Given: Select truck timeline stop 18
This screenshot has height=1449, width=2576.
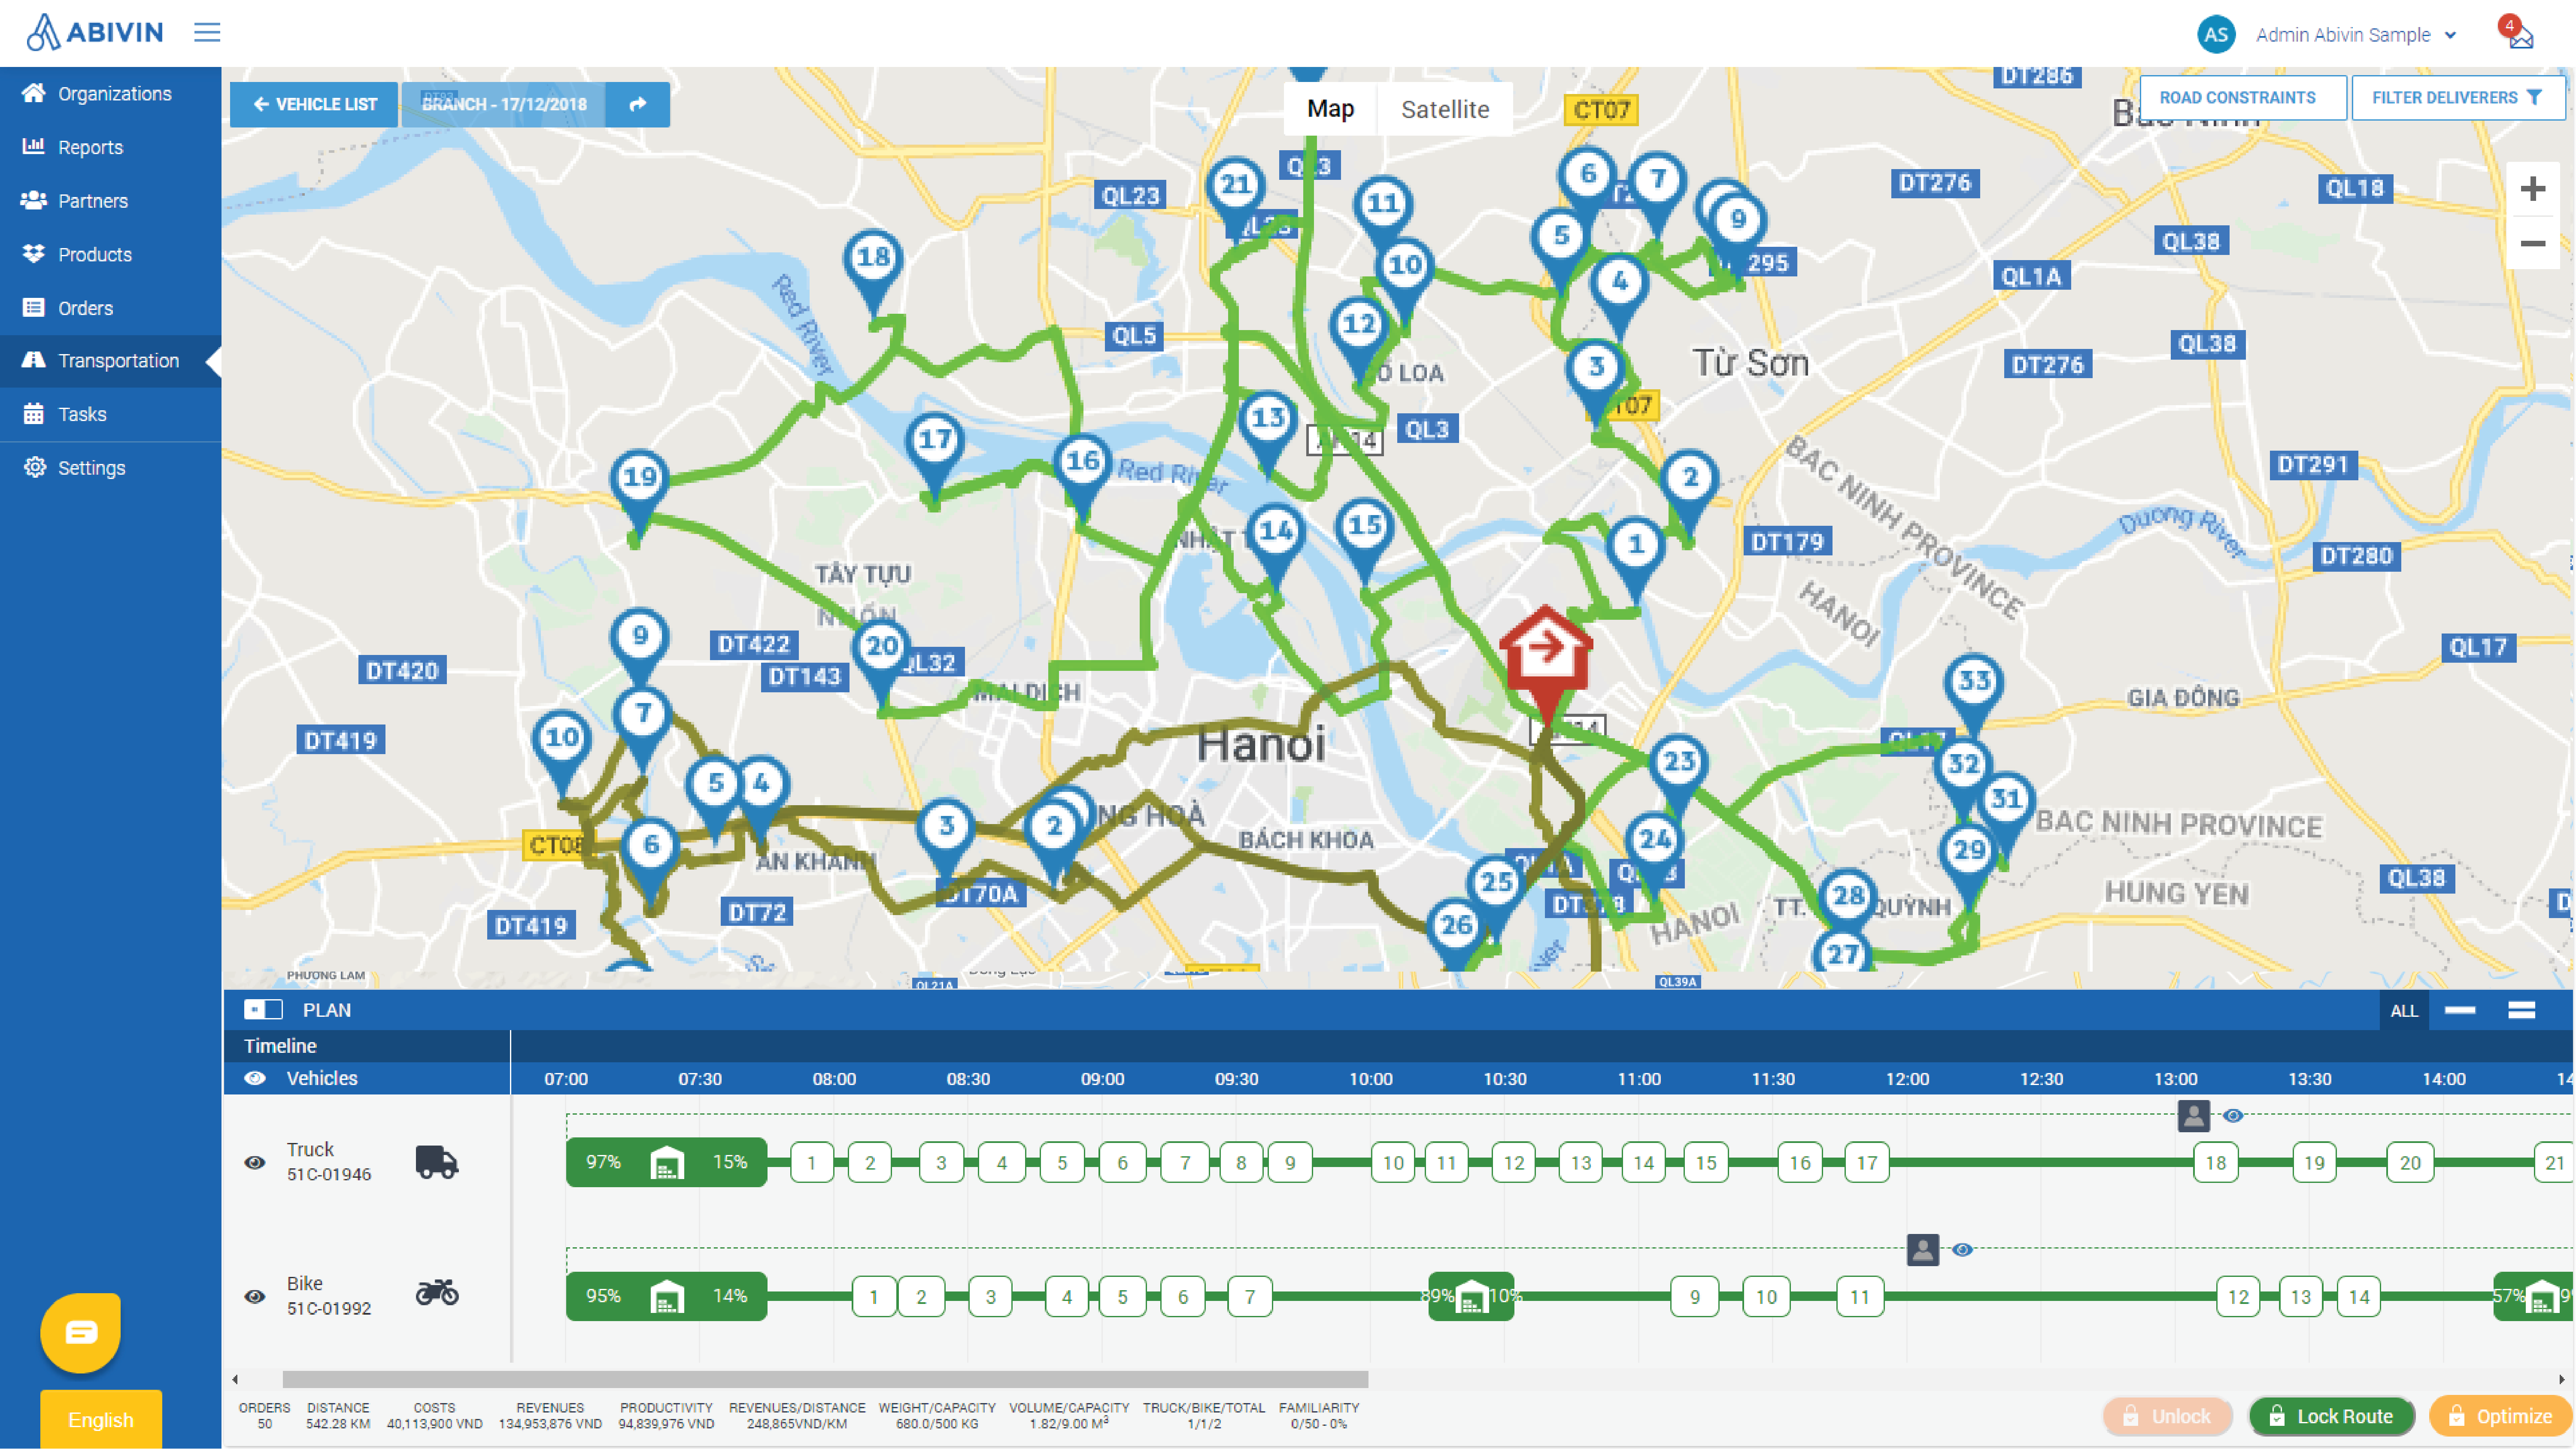Looking at the screenshot, I should 2215,1163.
